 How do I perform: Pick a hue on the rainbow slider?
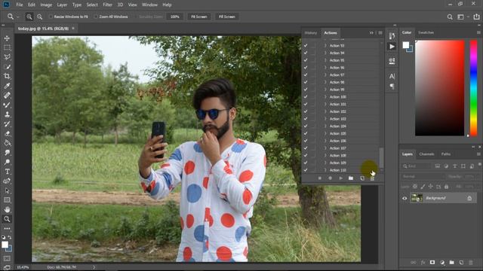tap(473, 88)
